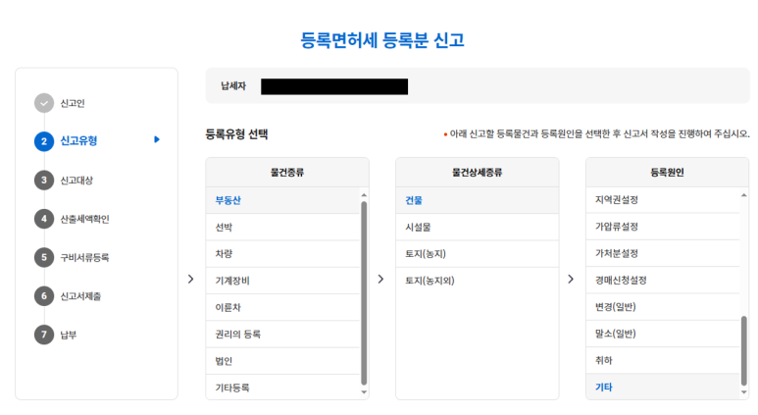758x415 pixels.
Task: Go to 산출세액확인 step label
Action: pyautogui.click(x=84, y=219)
